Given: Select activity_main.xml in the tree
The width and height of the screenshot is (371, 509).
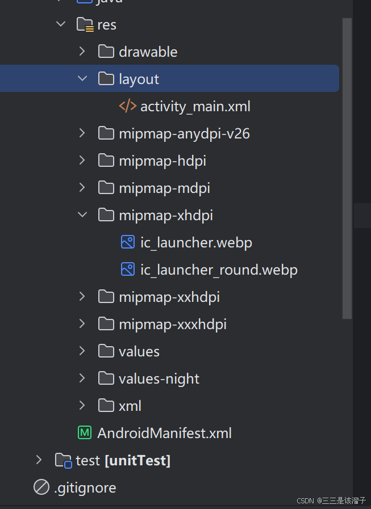Looking at the screenshot, I should click(x=195, y=106).
